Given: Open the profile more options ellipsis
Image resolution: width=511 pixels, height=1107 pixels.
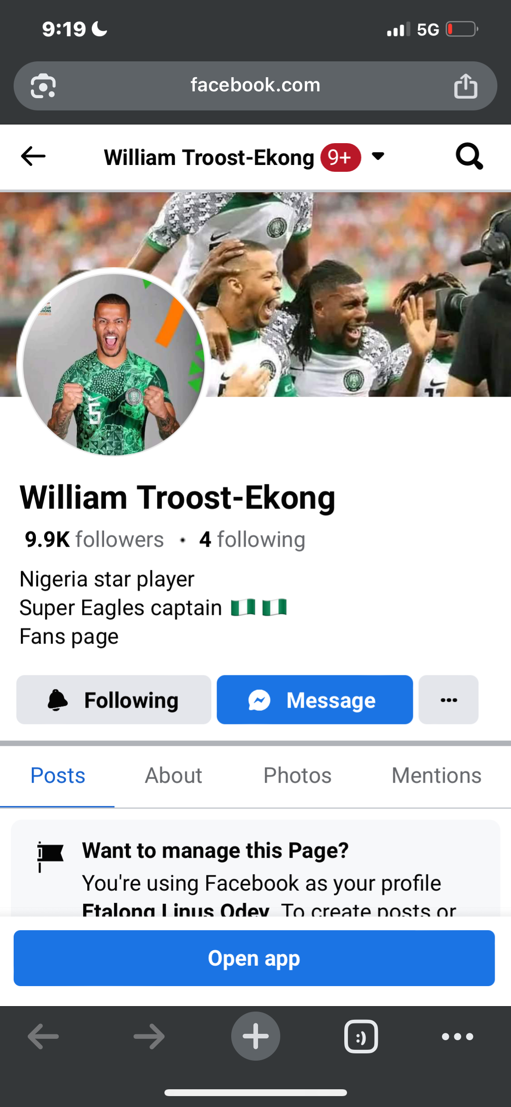Looking at the screenshot, I should click(x=448, y=700).
